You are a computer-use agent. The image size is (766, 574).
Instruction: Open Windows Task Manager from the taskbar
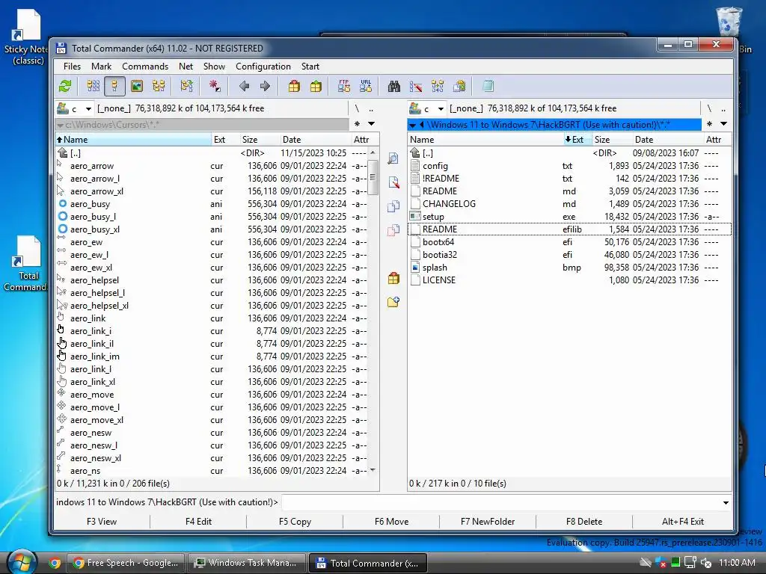pos(247,563)
